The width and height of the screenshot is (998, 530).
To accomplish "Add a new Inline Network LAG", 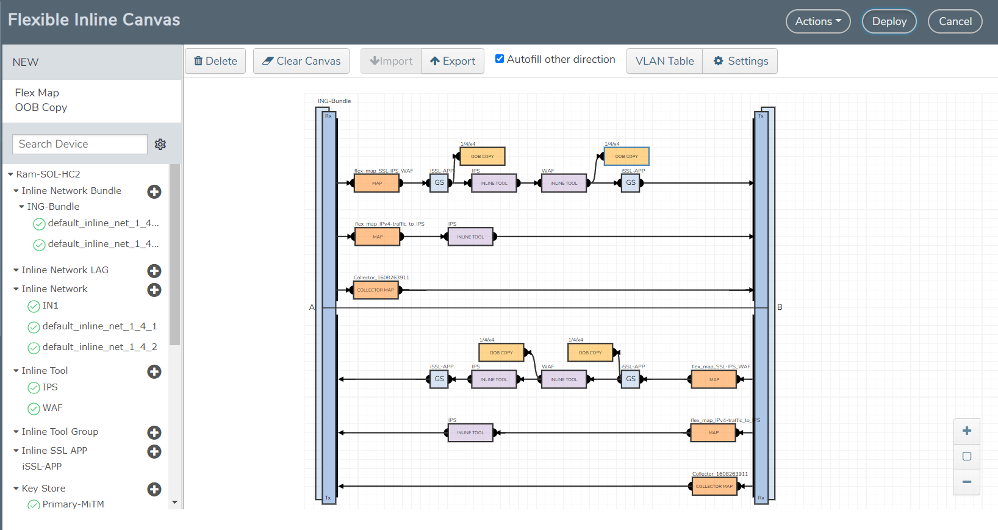I will pos(154,271).
